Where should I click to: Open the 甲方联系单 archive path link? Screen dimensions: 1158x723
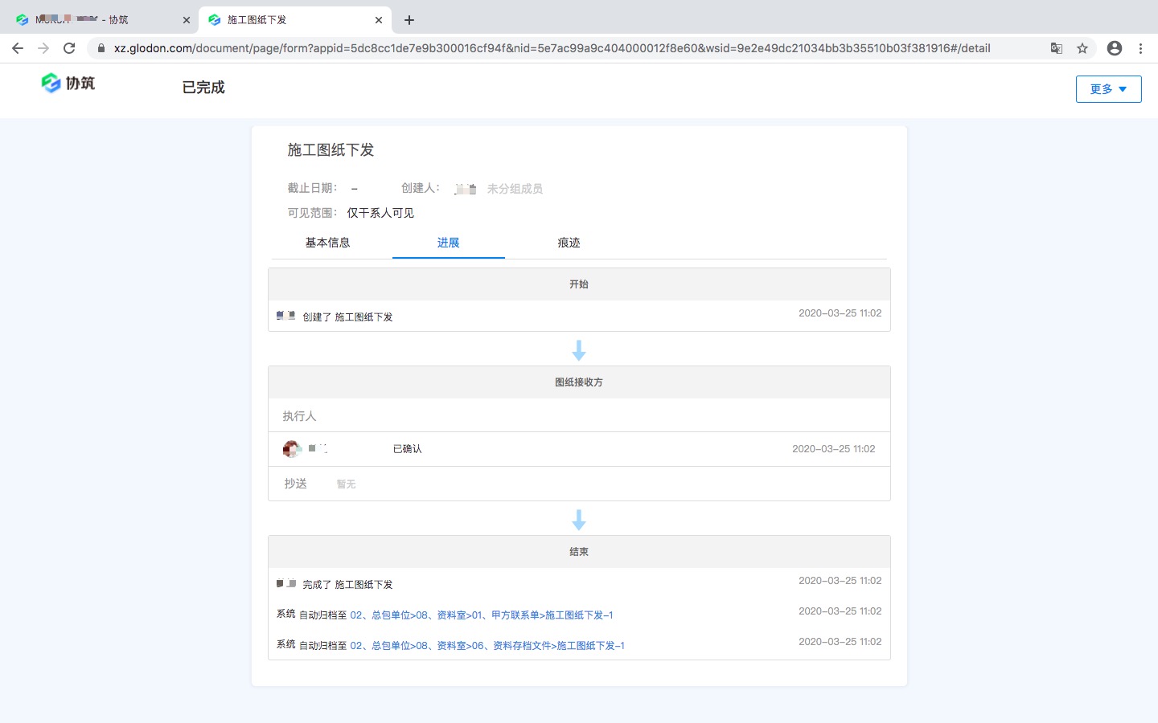coord(482,615)
